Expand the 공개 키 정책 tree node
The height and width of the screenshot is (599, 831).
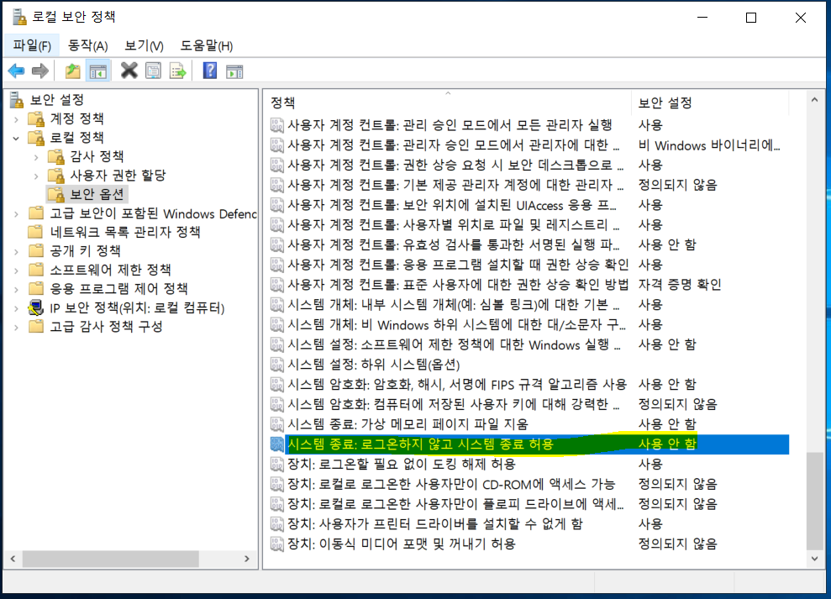point(17,251)
